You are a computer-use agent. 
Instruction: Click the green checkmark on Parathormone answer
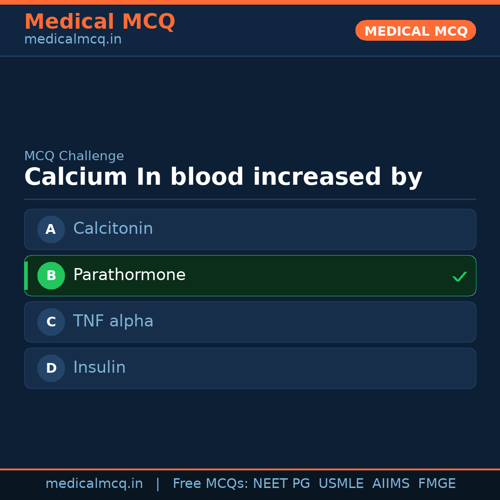click(x=460, y=276)
